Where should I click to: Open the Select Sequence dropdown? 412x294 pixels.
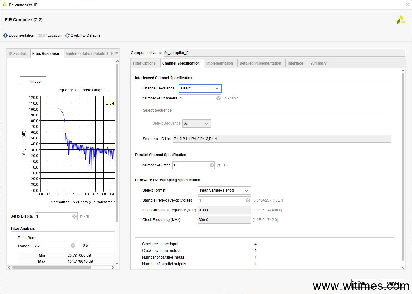[197, 123]
